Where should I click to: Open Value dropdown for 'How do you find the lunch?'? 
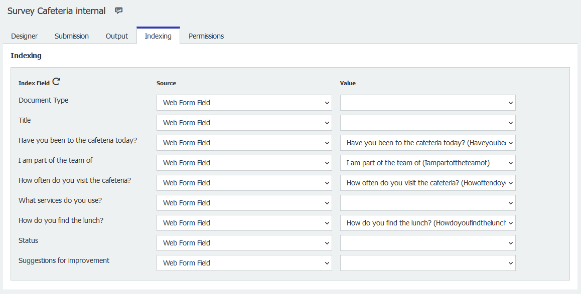427,223
